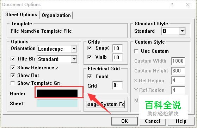Click the Border label text

click(x=18, y=94)
